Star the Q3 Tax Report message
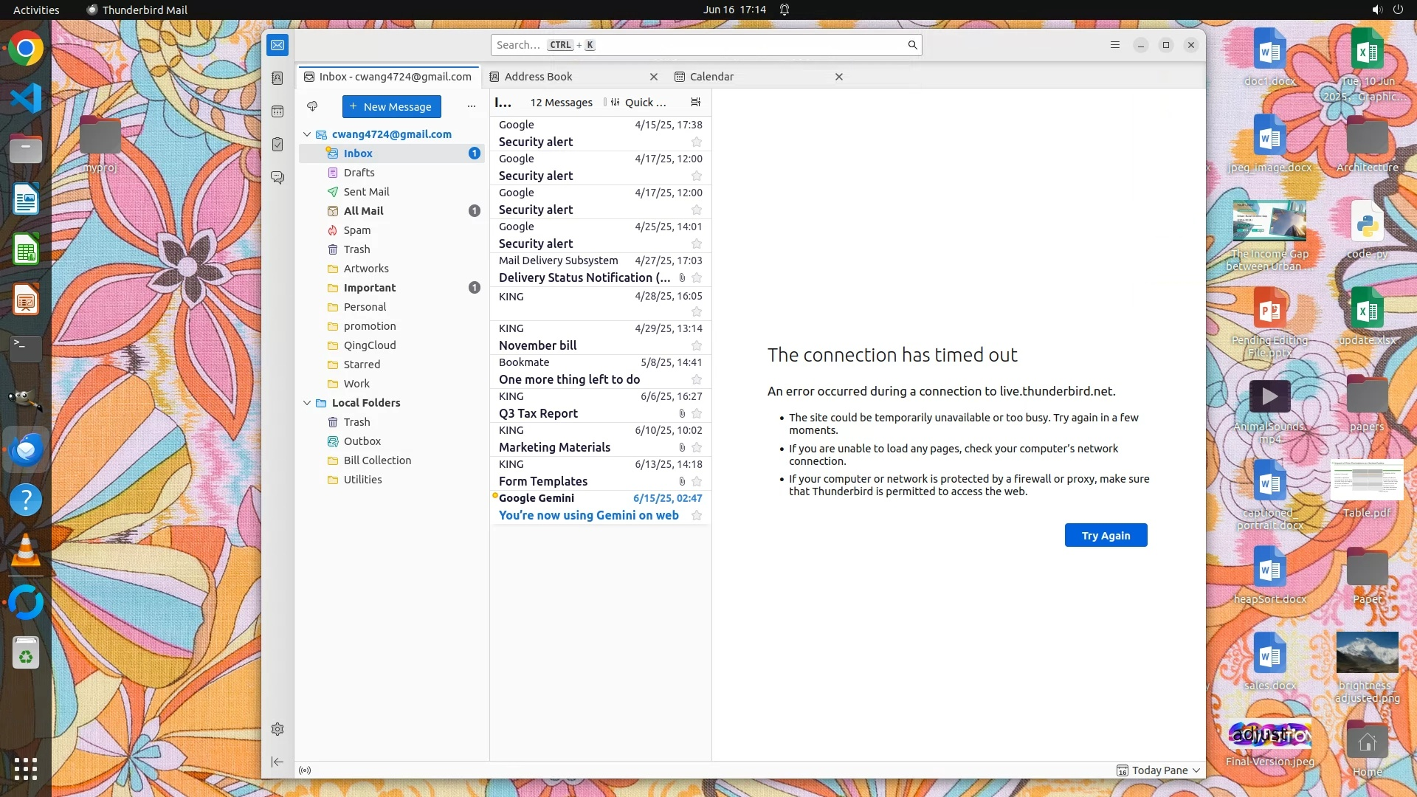The image size is (1417, 797). coord(696,413)
